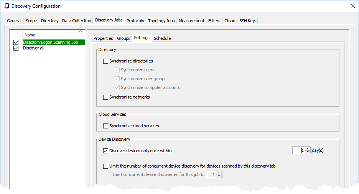The image size is (359, 194).
Task: Uncheck Discover devices only once within
Action: click(x=106, y=151)
